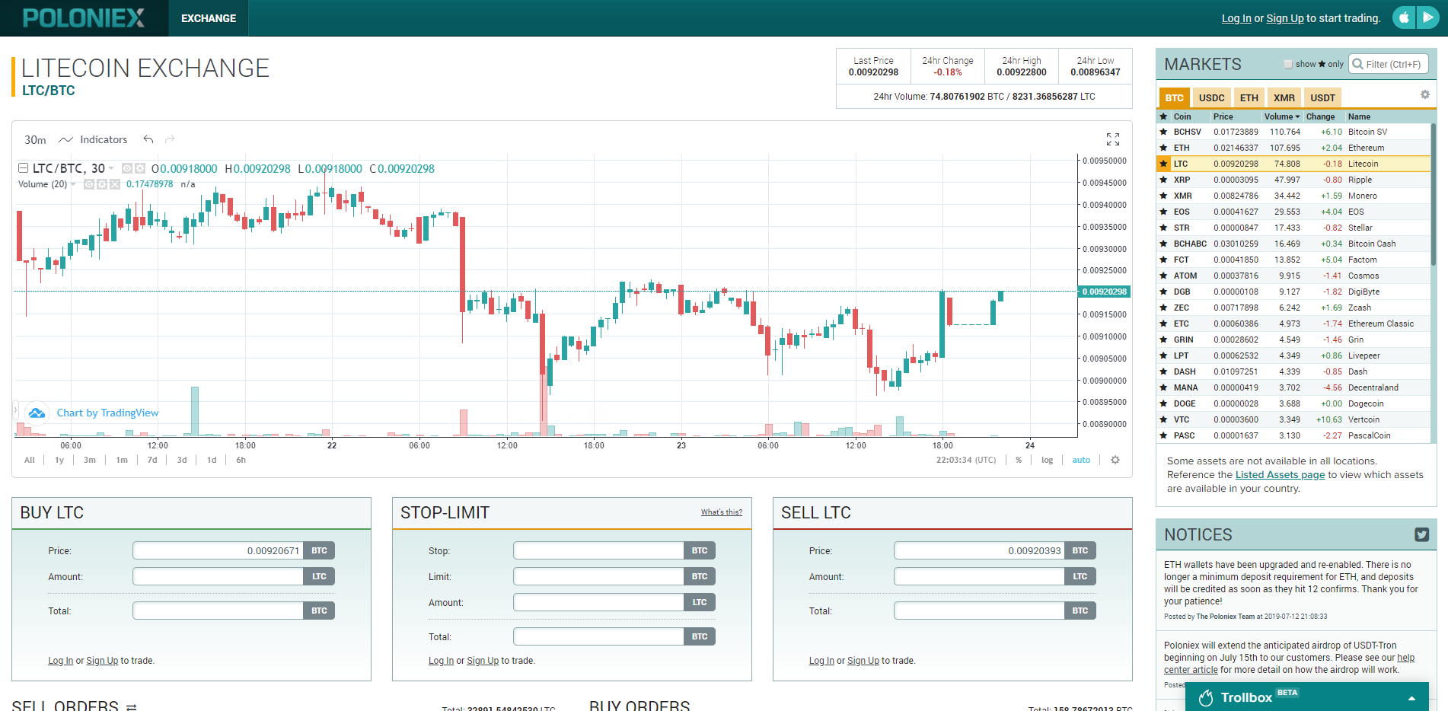
Task: Set chart range to 1d
Action: click(212, 460)
